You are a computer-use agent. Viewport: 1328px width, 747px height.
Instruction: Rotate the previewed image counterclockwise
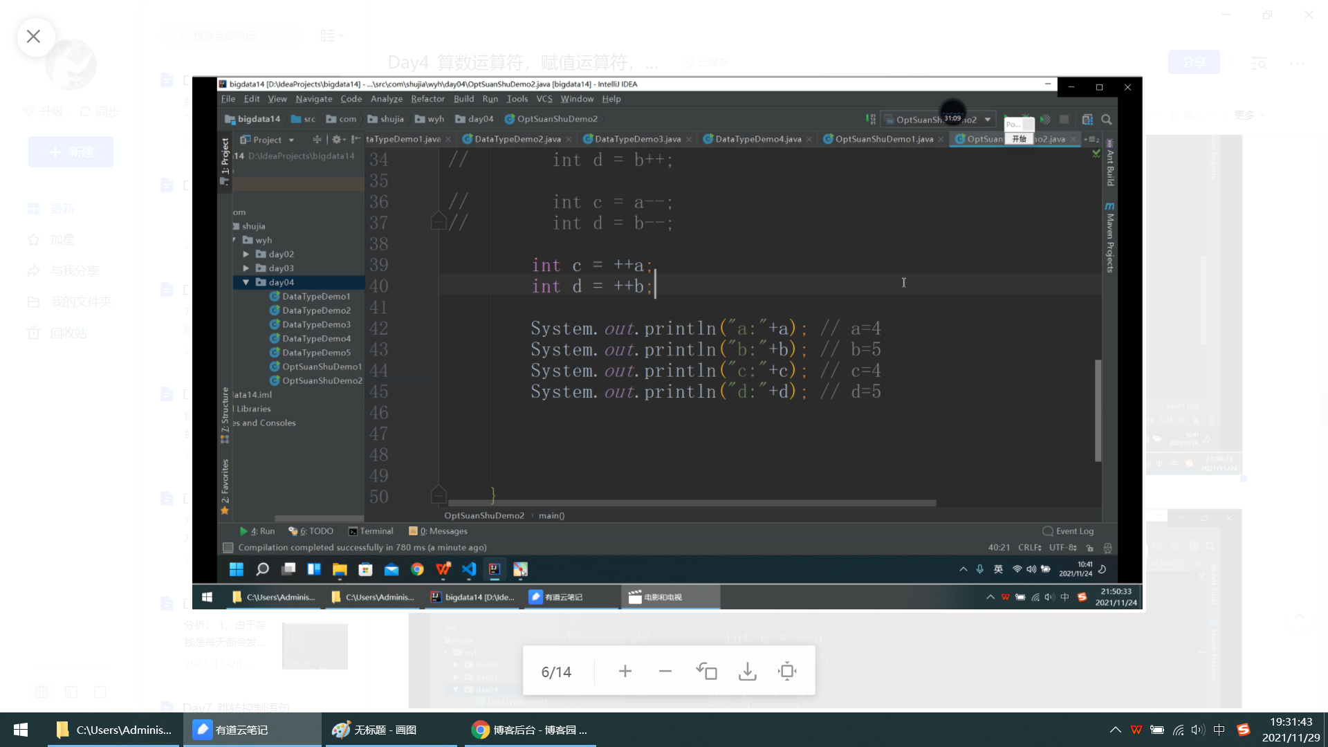(706, 671)
